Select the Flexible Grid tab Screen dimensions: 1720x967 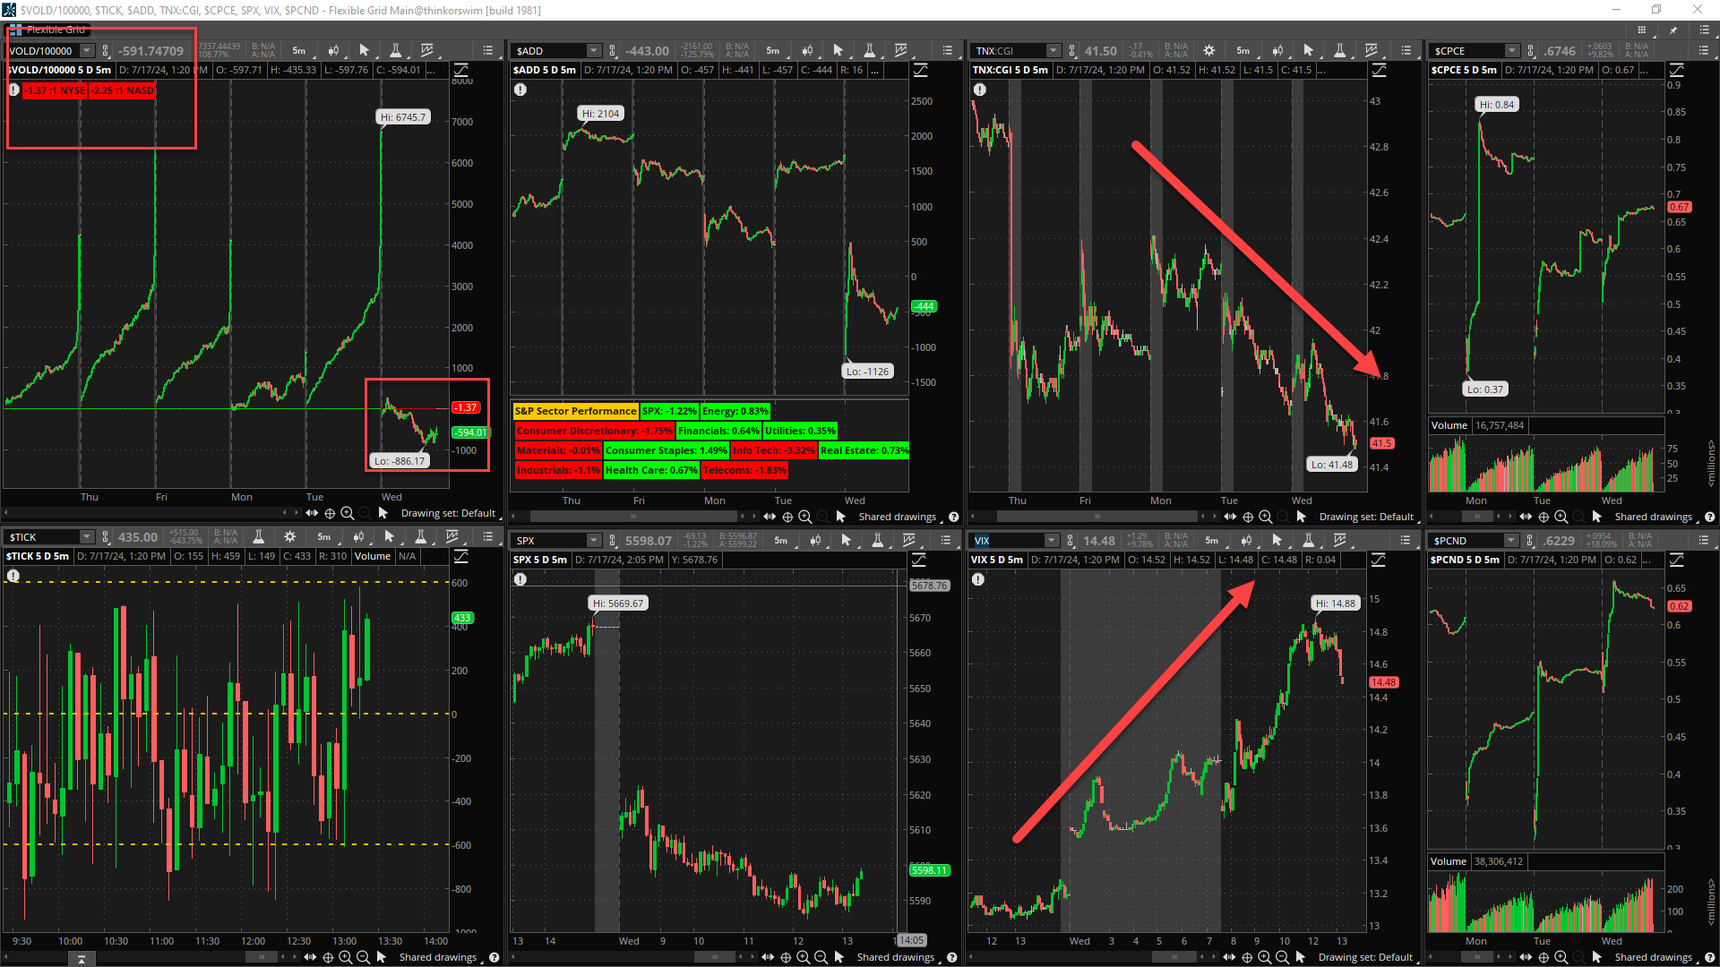coord(49,30)
